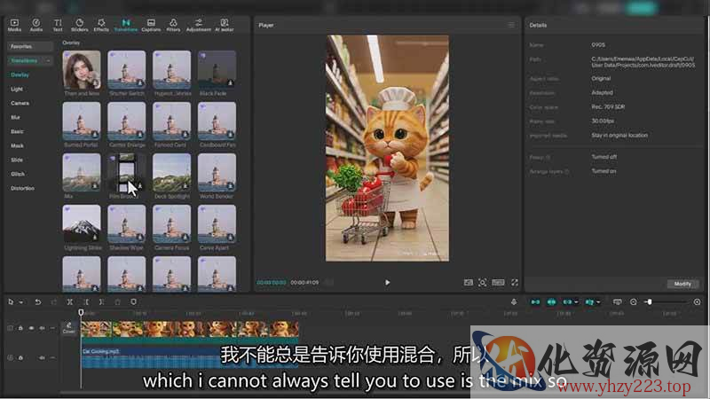Image resolution: width=710 pixels, height=399 pixels.
Task: Select the Overlay transitions category
Action: pos(20,74)
